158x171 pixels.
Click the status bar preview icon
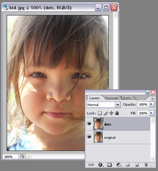[x=22, y=157]
